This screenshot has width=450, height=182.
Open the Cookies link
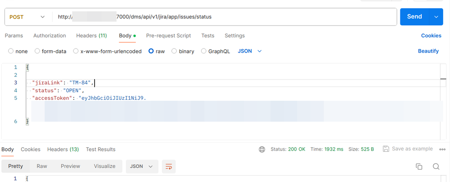(x=431, y=36)
